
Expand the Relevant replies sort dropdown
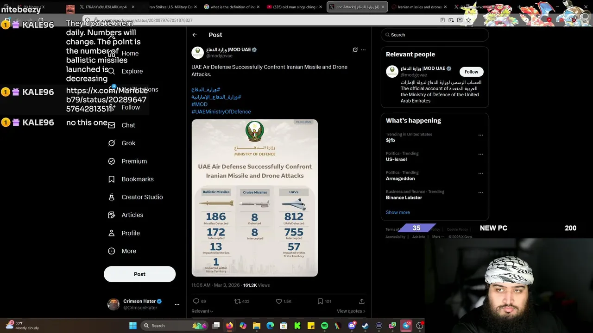click(x=202, y=311)
